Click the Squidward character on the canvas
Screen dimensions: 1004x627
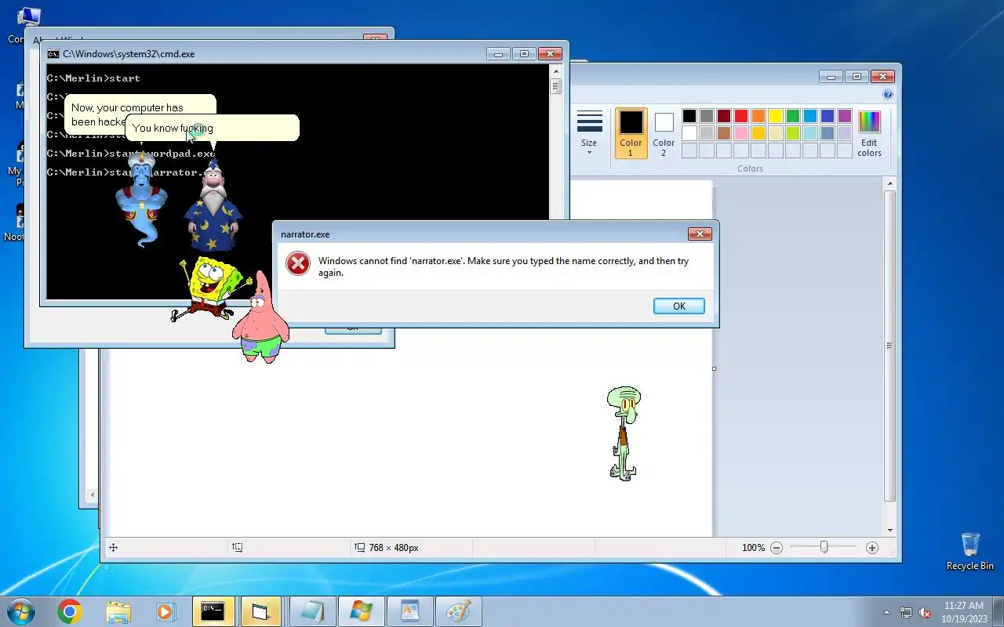pyautogui.click(x=624, y=433)
